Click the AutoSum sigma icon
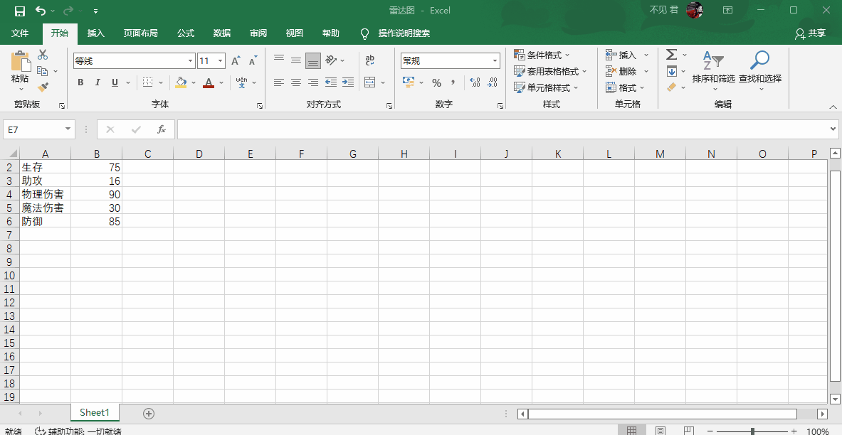The width and height of the screenshot is (842, 435). (x=672, y=55)
